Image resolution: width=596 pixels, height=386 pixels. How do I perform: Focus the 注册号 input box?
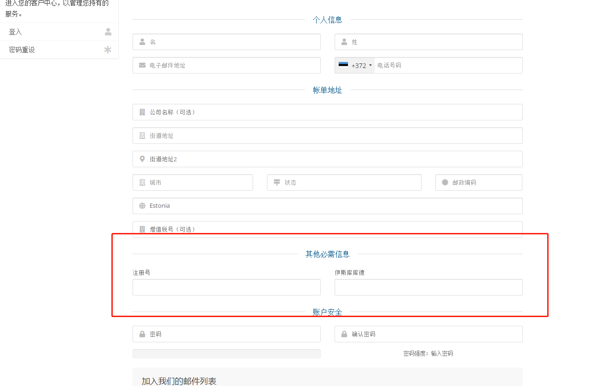click(x=226, y=287)
